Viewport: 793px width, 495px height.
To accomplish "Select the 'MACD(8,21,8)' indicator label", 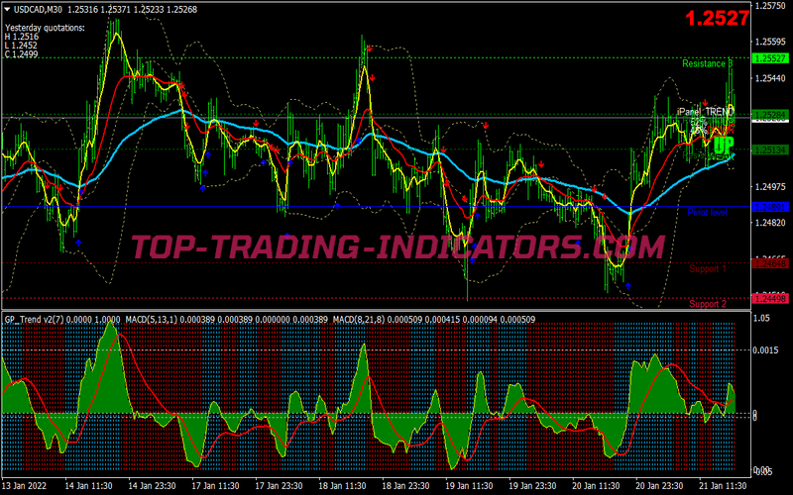I will [x=359, y=319].
